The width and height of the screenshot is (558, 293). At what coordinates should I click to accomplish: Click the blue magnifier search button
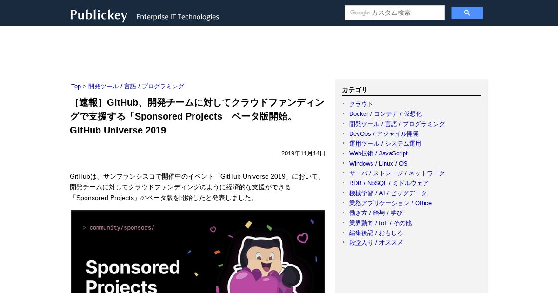467,13
